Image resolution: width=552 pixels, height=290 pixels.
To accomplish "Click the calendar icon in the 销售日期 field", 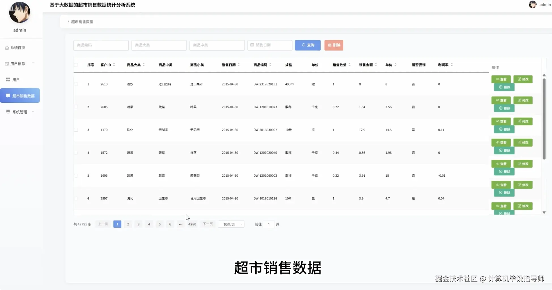I will coord(253,45).
